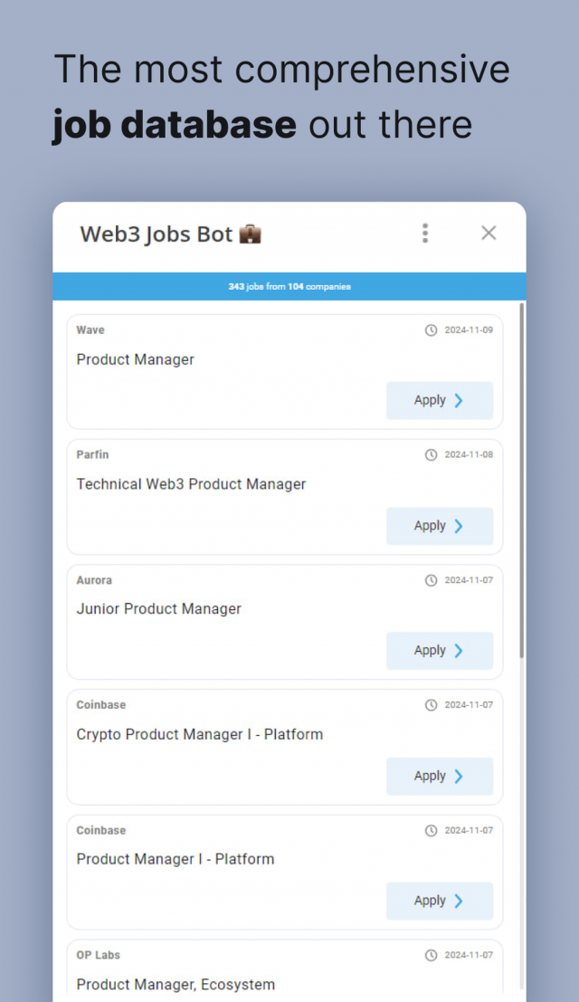The image size is (579, 1002).
Task: Apply to Parfin Technical Web3 Product Manager
Action: [x=439, y=526]
